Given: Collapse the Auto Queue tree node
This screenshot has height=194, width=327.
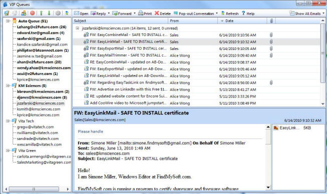Looking at the screenshot, I should tap(8, 21).
